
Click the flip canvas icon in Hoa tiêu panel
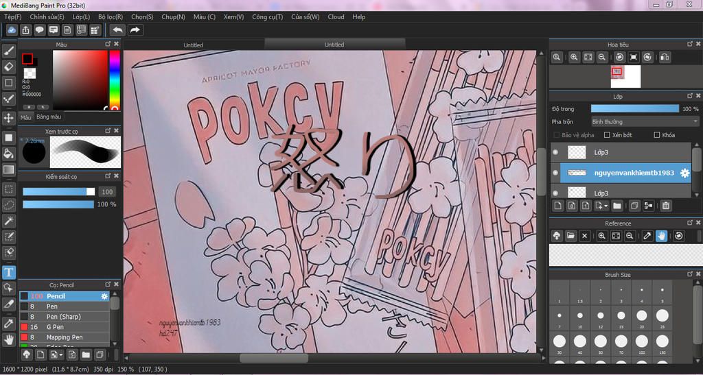(x=665, y=58)
